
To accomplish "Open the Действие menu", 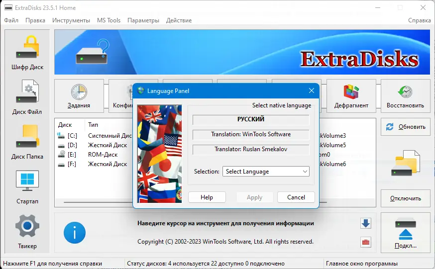I will (x=179, y=20).
